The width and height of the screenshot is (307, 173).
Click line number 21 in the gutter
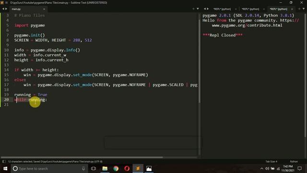[x=6, y=105]
